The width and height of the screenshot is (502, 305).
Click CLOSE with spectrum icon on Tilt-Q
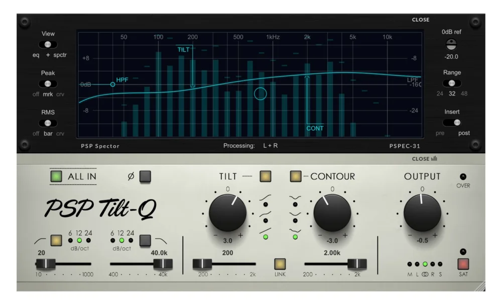tap(425, 159)
